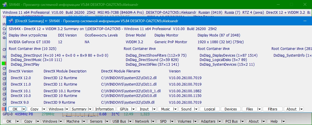Click the Input button
Image resolution: width=312 pixels, height=125 pixels.
[144, 109]
